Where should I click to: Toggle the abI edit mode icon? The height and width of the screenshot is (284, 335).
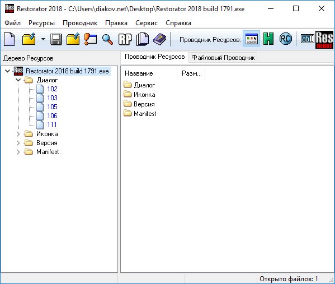coord(308,39)
